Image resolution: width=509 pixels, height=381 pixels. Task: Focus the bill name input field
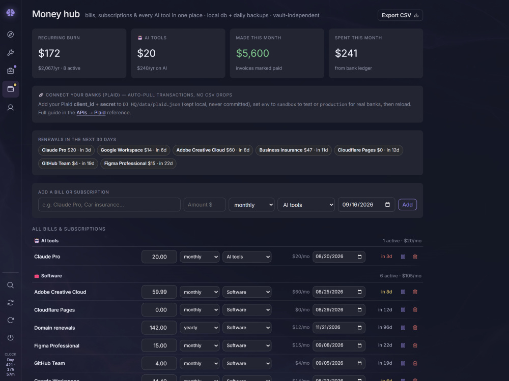(x=109, y=204)
